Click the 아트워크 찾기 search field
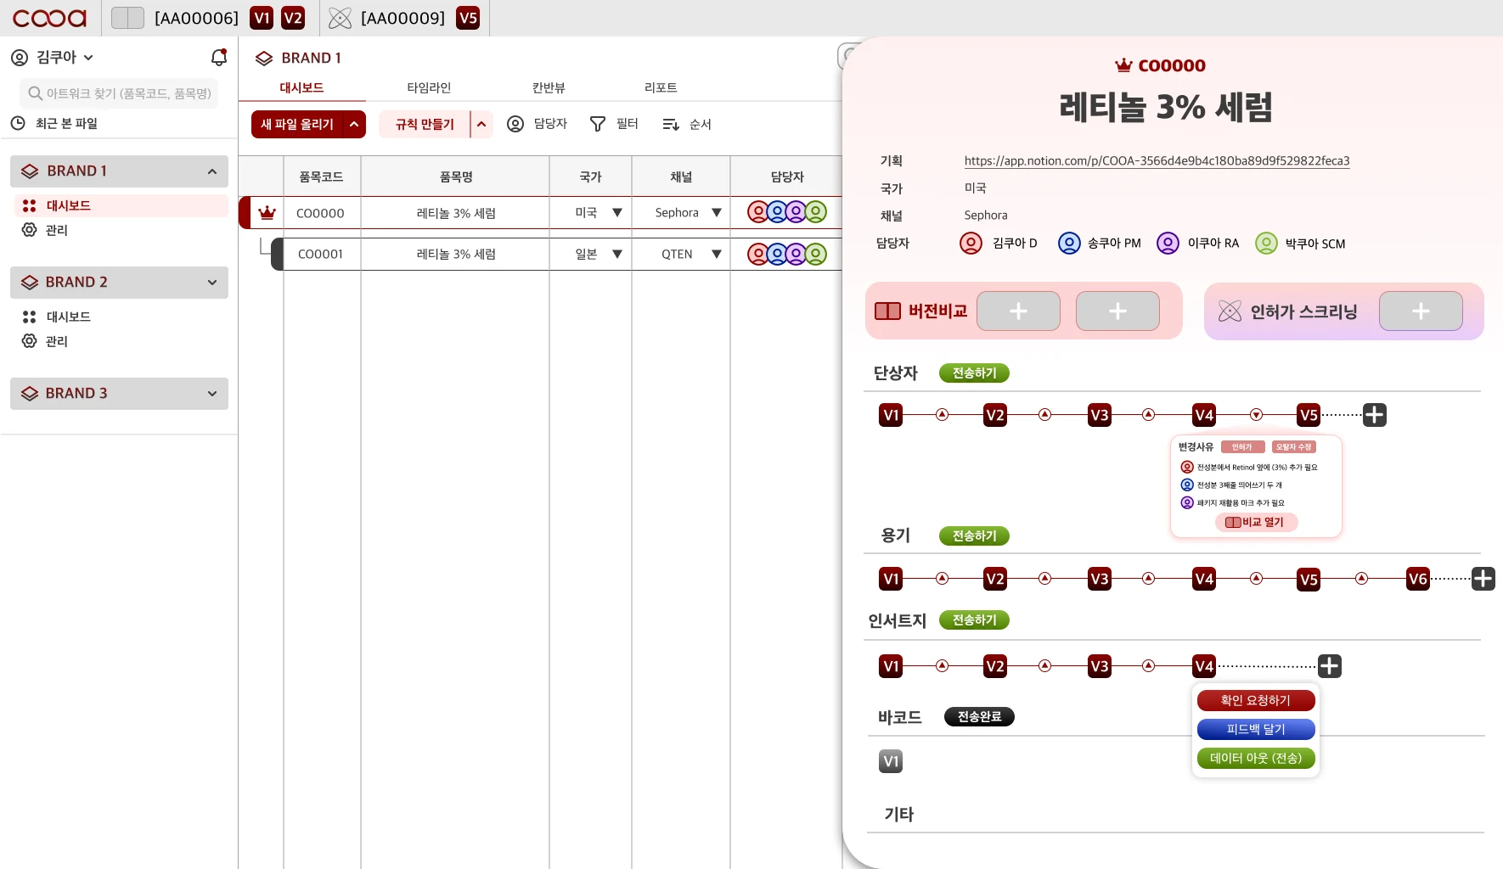The height and width of the screenshot is (869, 1503). pyautogui.click(x=119, y=93)
